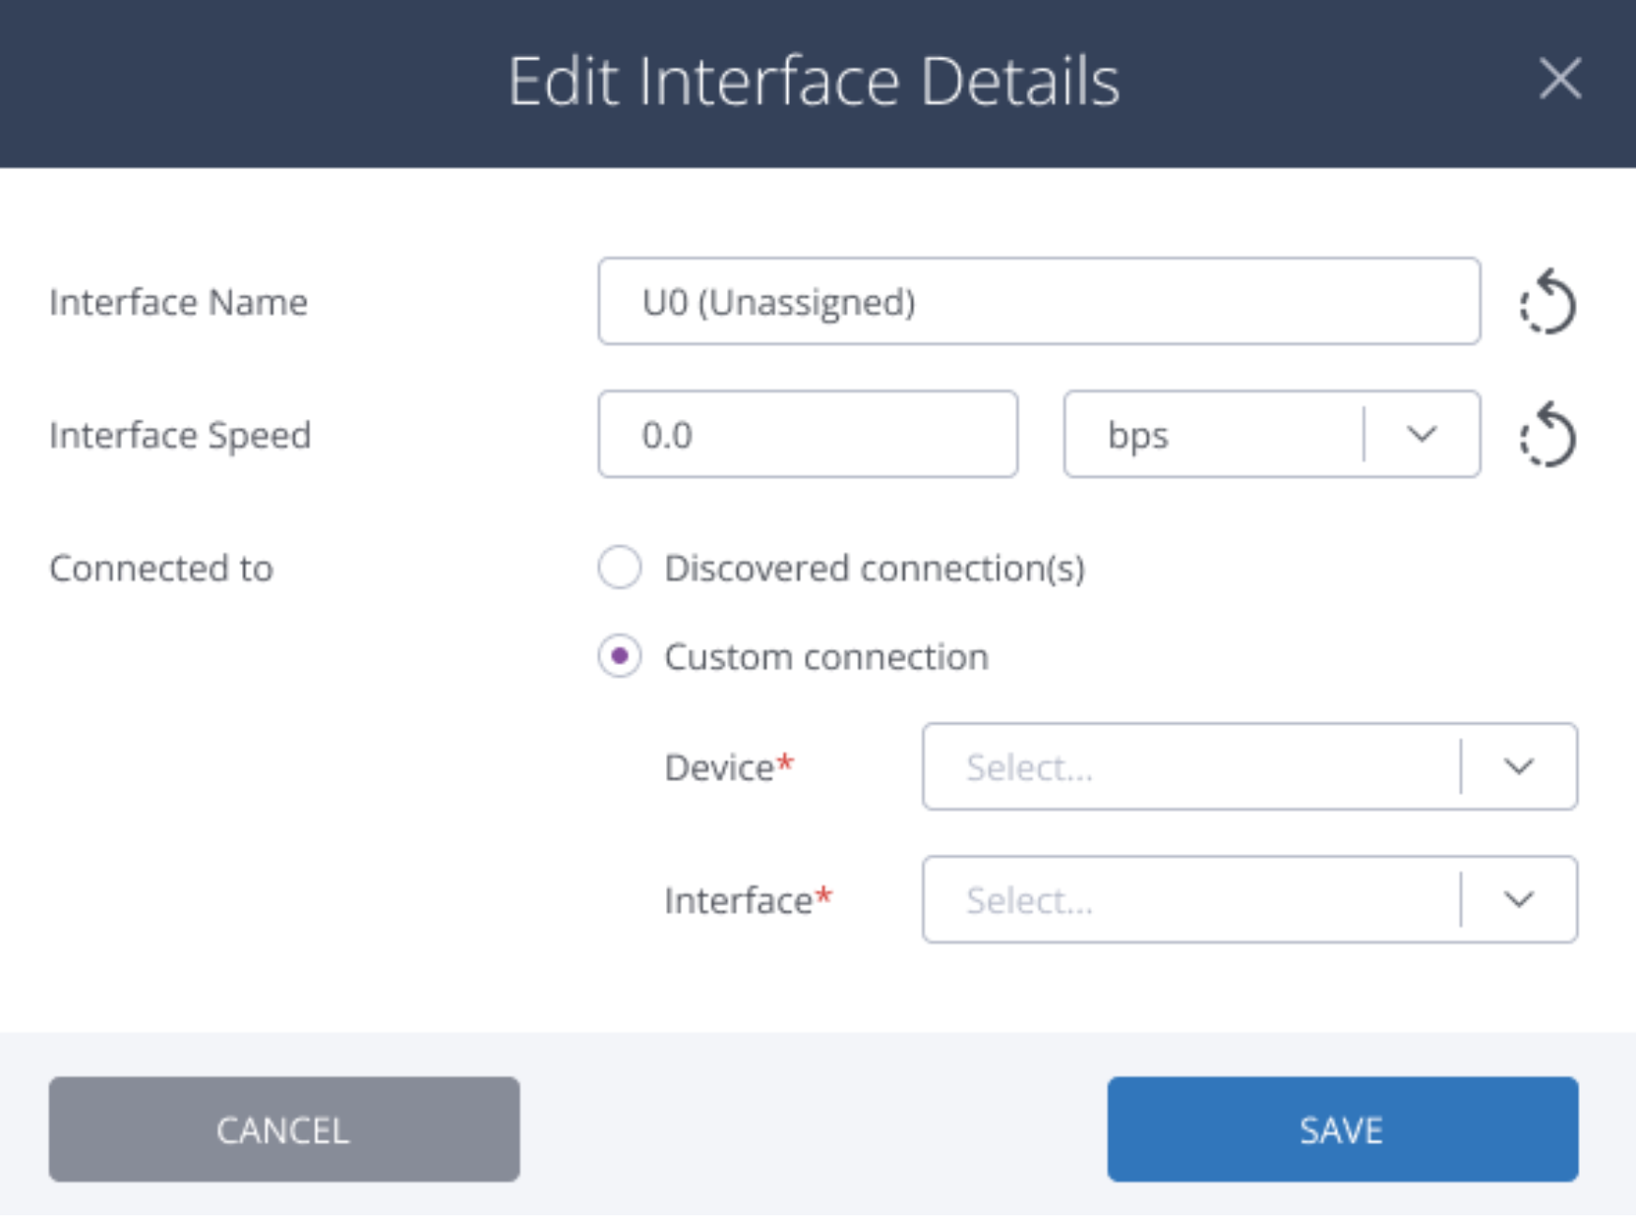1636x1219 pixels.
Task: Select Custom connection radio option
Action: tap(620, 656)
